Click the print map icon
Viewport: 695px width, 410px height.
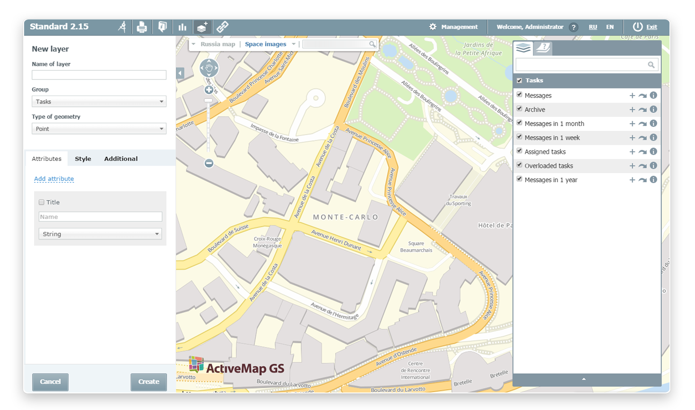point(141,27)
